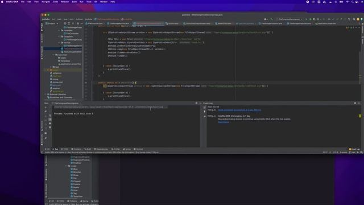Select .gitignore in Project tree

(56, 73)
